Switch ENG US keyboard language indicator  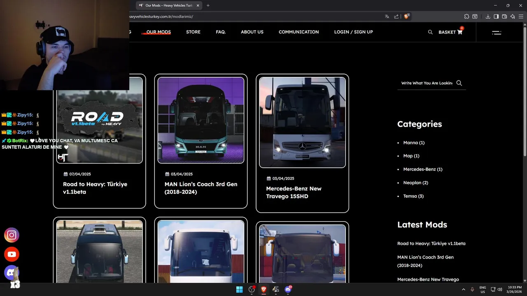pyautogui.click(x=483, y=289)
